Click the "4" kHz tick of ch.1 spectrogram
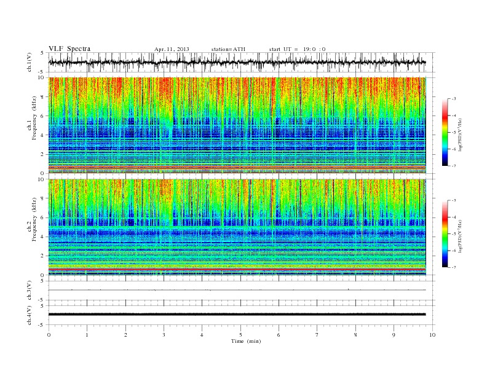Image resolution: width=487 pixels, height=376 pixels. click(x=42, y=135)
